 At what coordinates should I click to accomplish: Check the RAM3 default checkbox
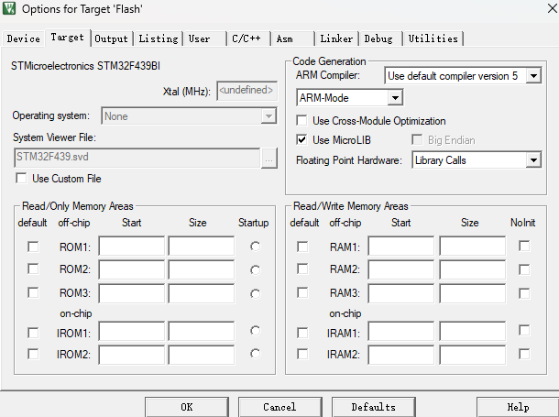point(302,293)
